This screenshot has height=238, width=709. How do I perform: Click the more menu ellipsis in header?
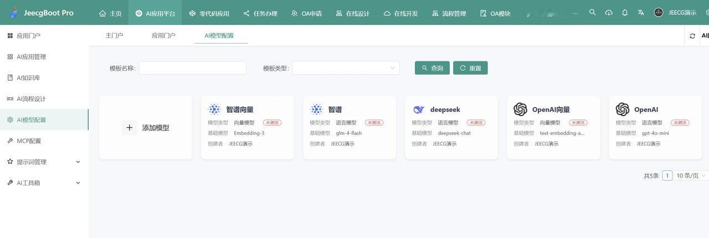[575, 13]
